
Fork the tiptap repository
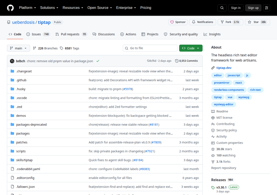(230, 22)
